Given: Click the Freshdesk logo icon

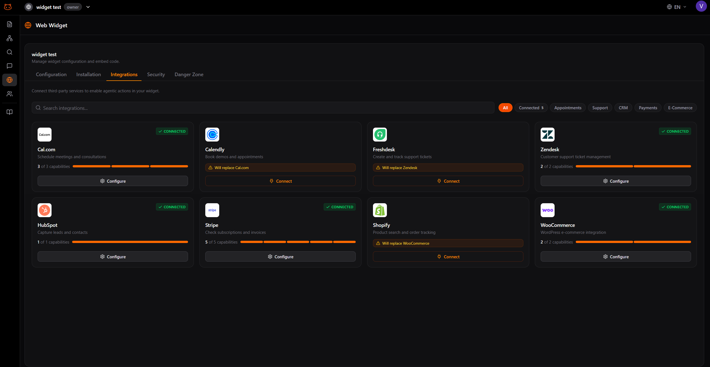Looking at the screenshot, I should tap(380, 135).
